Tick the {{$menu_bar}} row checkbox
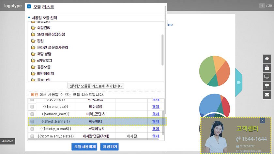Screen dimensions: 274x154 coord(32,107)
